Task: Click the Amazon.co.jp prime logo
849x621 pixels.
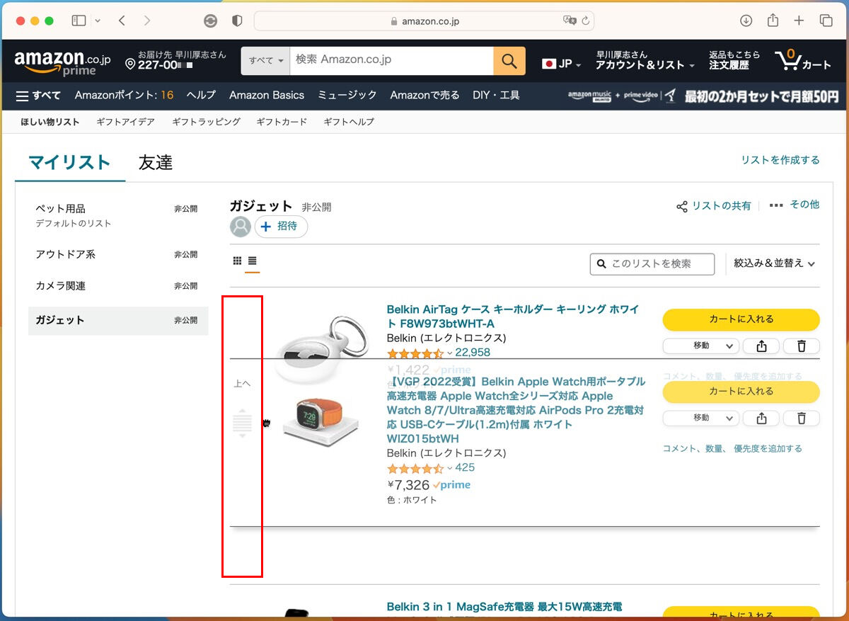Action: pyautogui.click(x=62, y=62)
